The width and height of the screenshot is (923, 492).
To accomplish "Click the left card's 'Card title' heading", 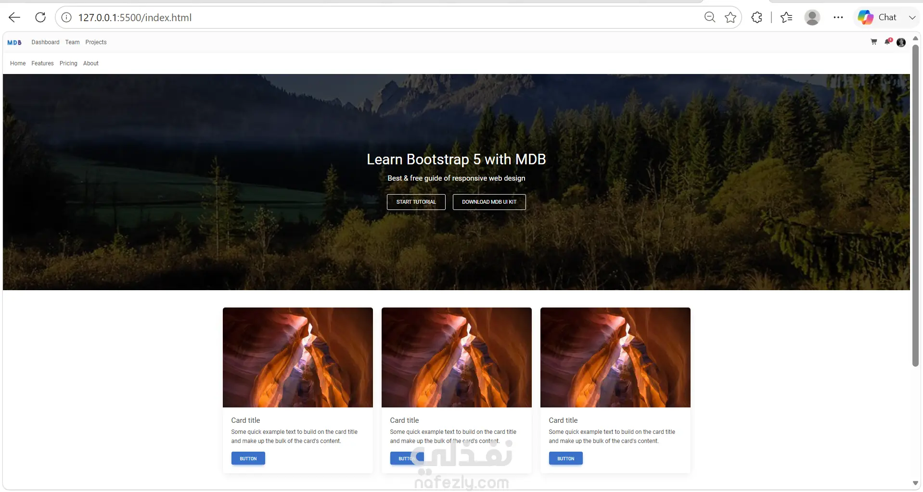I will [245, 420].
